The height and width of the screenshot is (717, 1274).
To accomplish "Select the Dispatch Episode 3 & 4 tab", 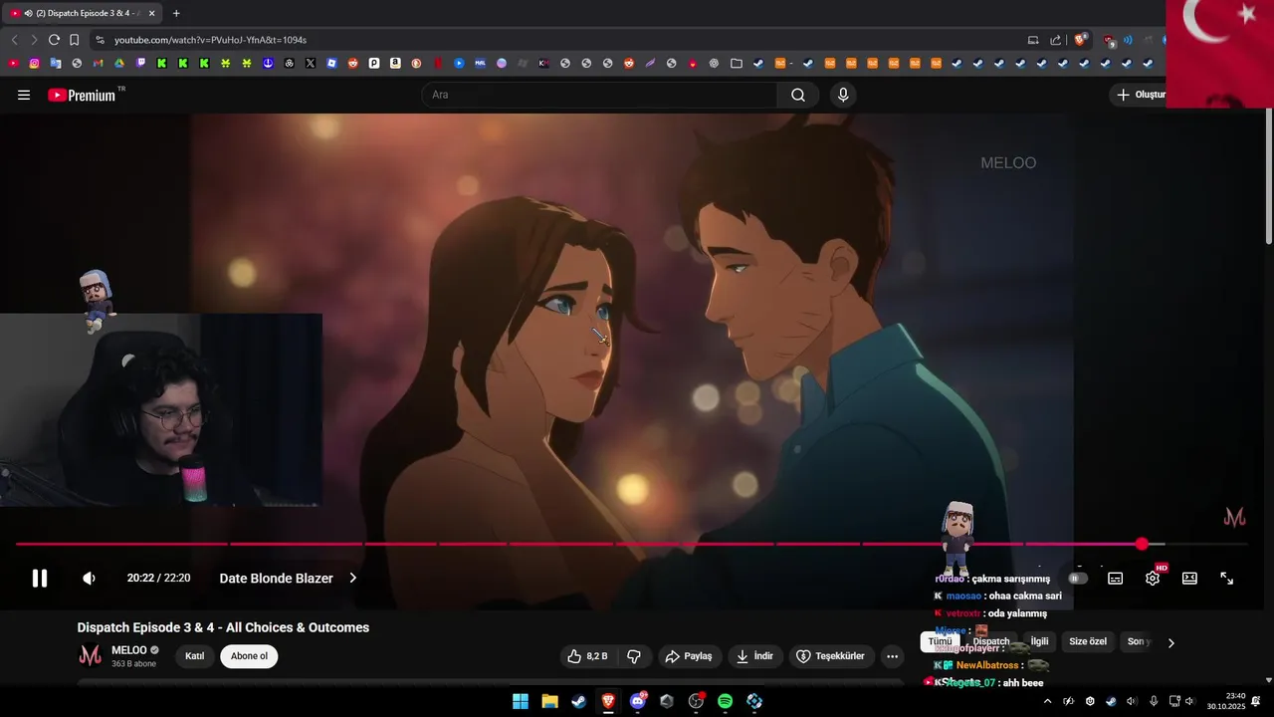I will pyautogui.click(x=84, y=13).
